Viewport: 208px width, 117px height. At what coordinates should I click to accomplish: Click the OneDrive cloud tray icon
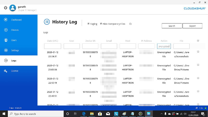(170, 114)
